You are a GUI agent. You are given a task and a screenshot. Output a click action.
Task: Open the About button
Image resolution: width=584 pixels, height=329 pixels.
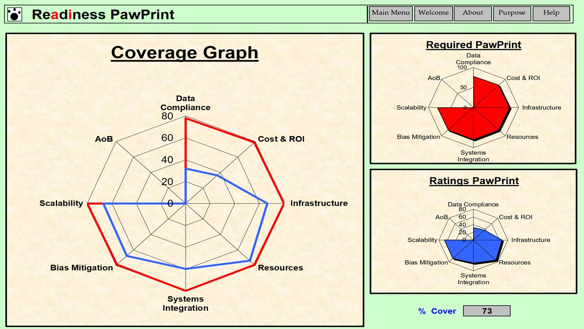tap(473, 13)
